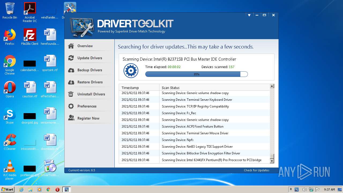The image size is (343, 193).
Task: Open VLC media player desktop shortcut
Action: [10, 170]
